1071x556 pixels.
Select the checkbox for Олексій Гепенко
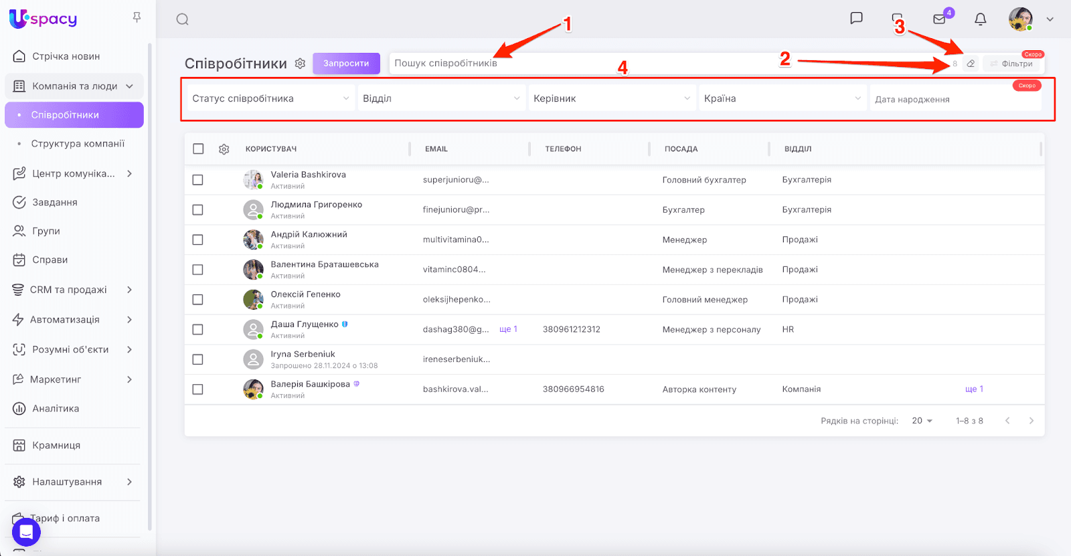tap(197, 300)
